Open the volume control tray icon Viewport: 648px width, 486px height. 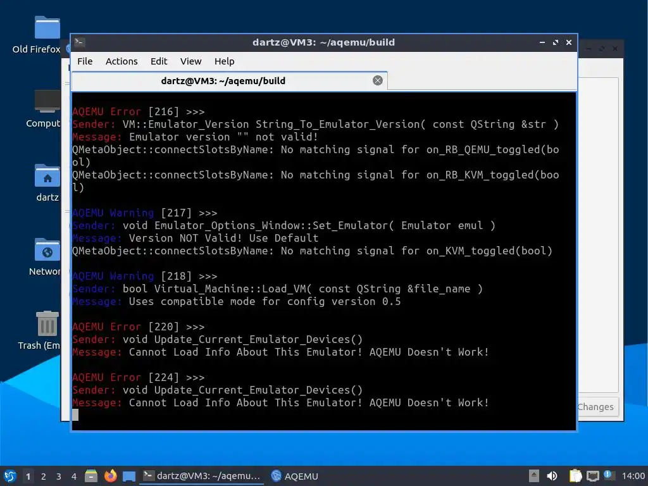point(552,476)
